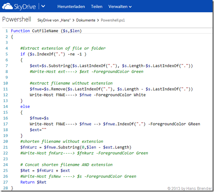
Task: Open the Teilen share menu item
Action: [x=97, y=6]
